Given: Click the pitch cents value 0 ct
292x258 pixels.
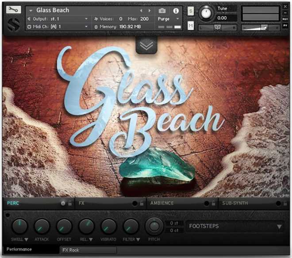Looking at the screenshot, I should tap(174, 231).
